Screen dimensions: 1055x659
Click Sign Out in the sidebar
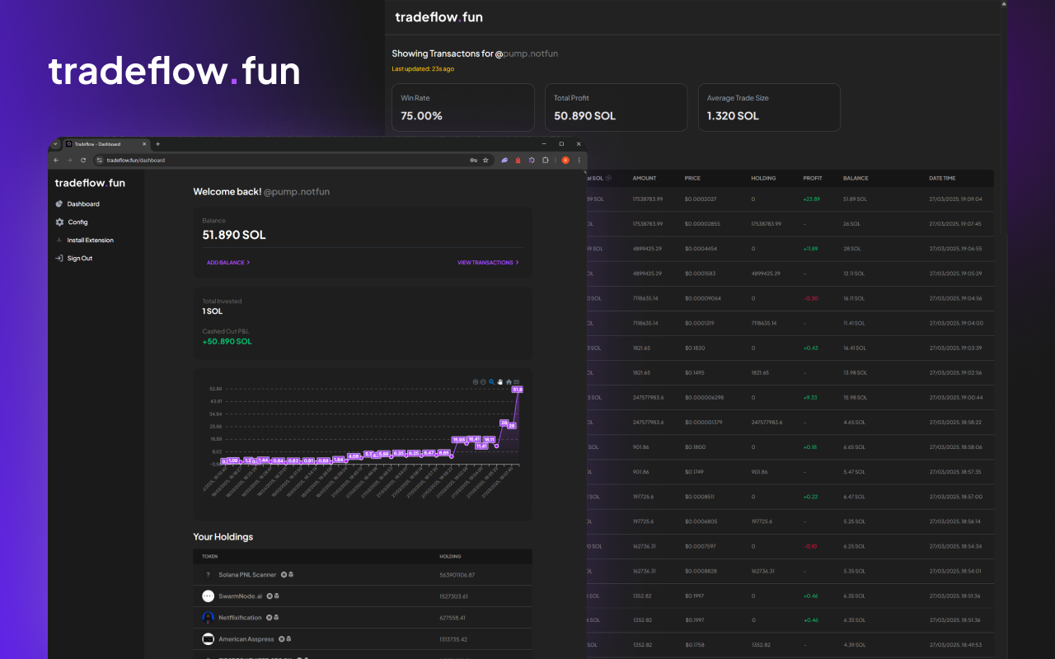[79, 259]
